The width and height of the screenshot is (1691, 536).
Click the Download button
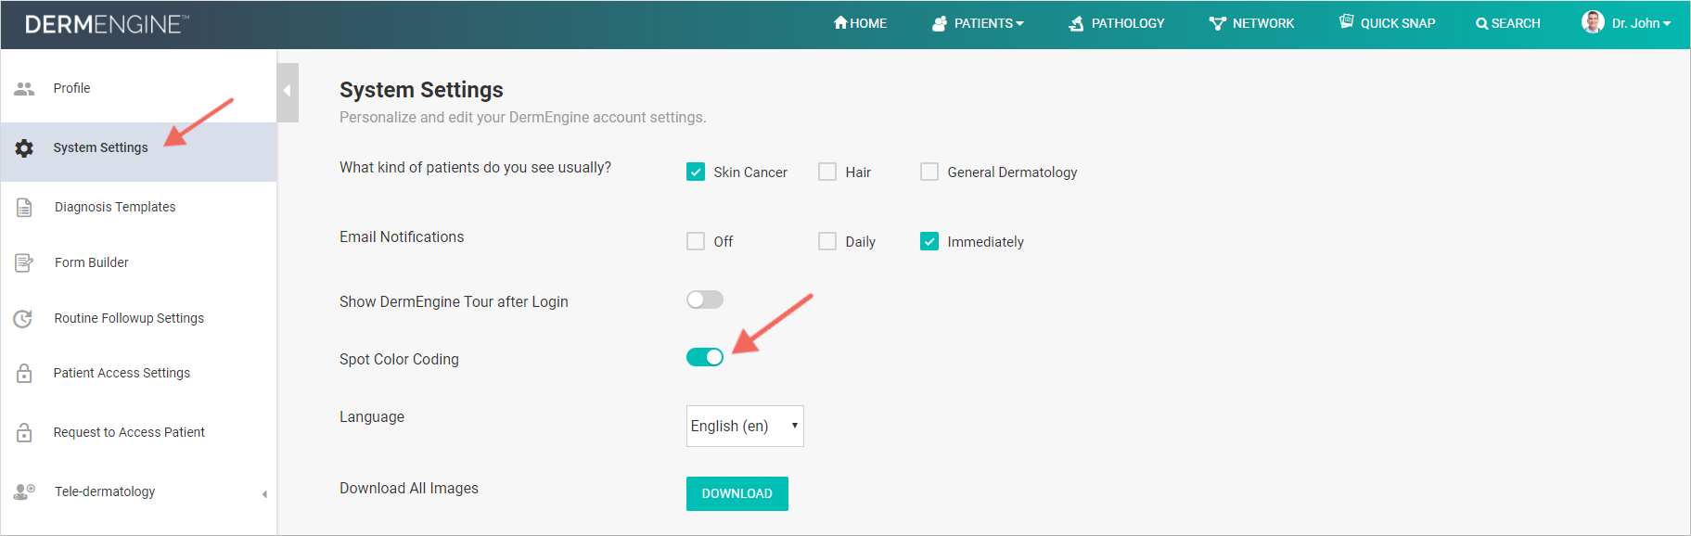[x=737, y=493]
